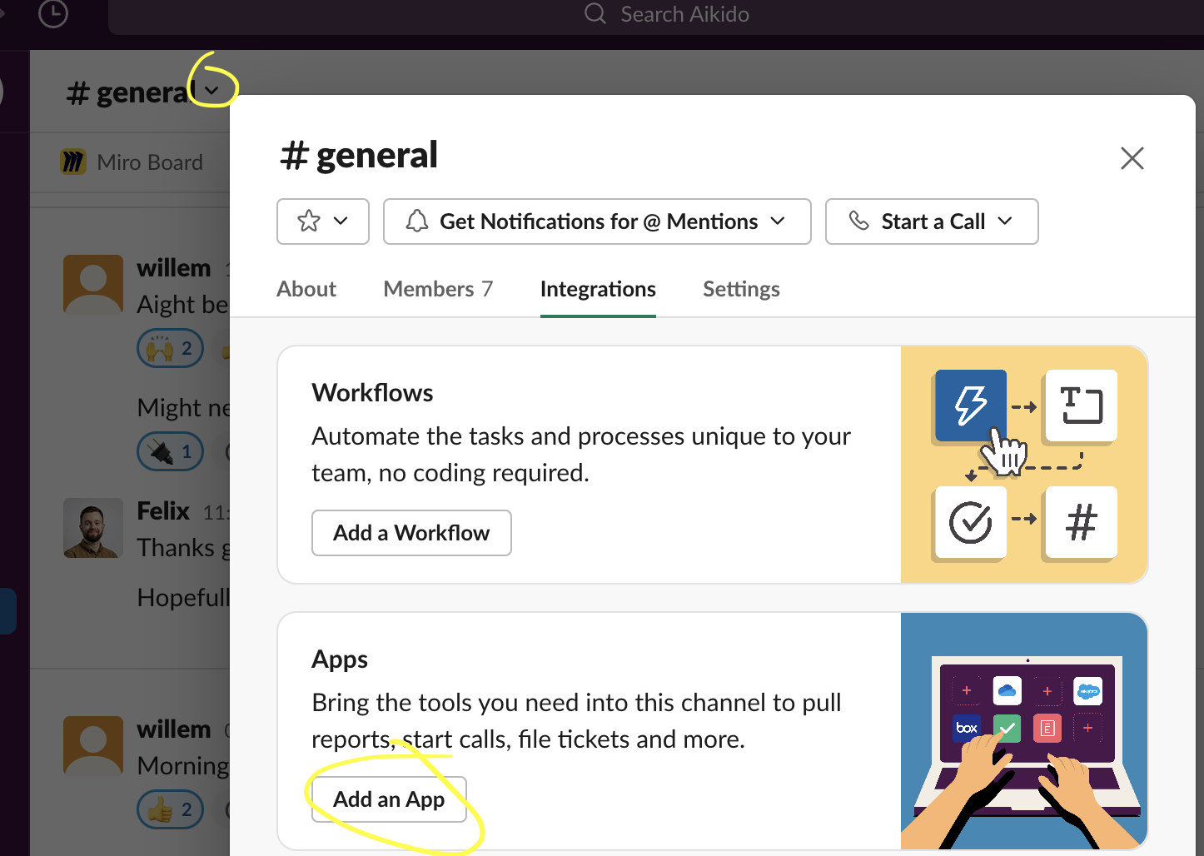
Task: Close the #general details dialog
Action: point(1132,158)
